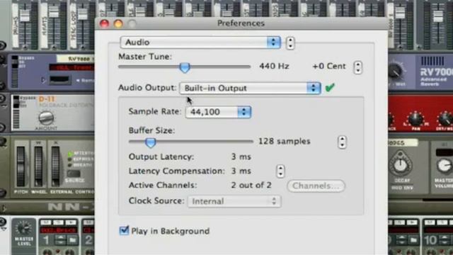Click the stepper next to 128 samples

[342, 142]
